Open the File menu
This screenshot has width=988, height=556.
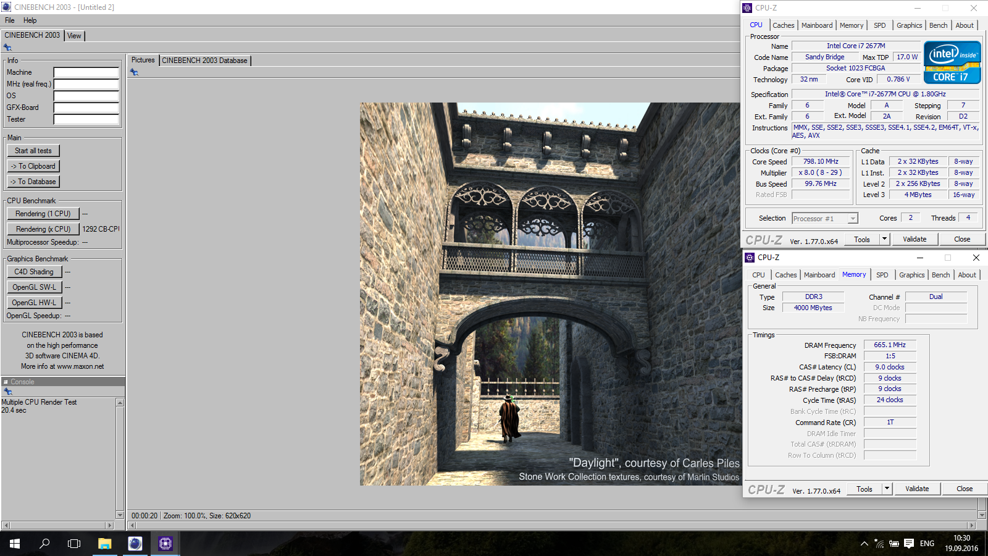point(9,20)
